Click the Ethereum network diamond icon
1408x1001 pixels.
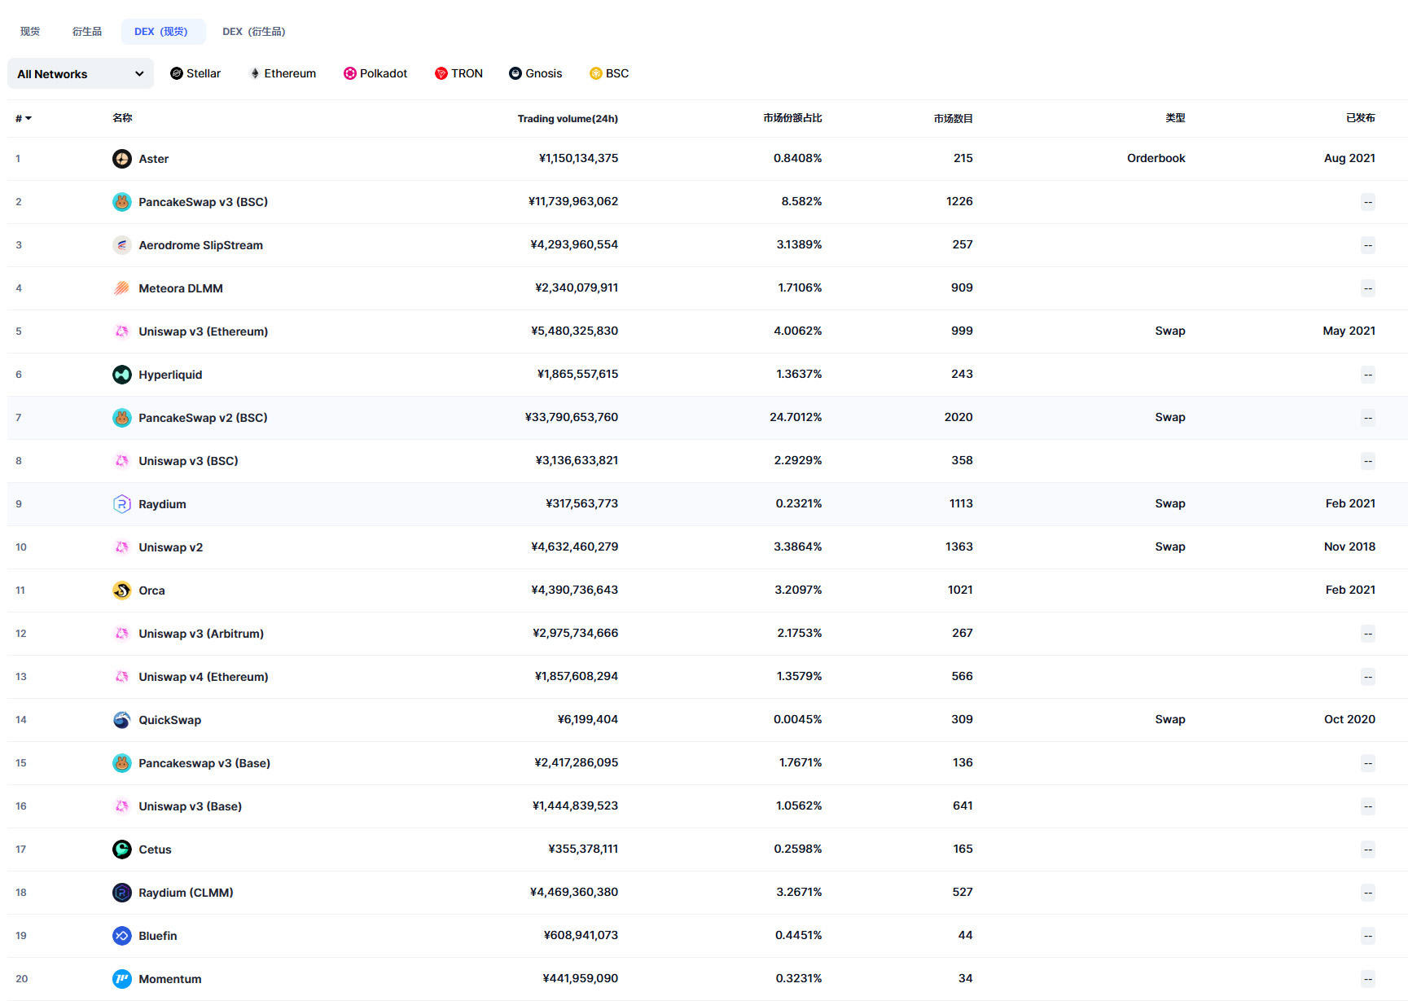[255, 73]
